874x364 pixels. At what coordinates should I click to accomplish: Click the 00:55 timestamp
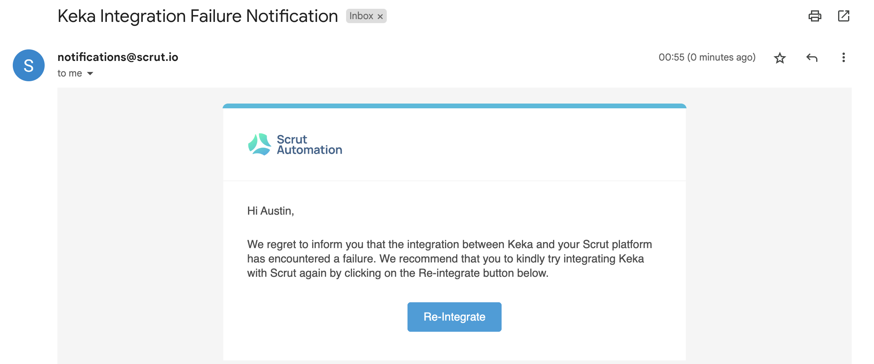click(x=707, y=57)
